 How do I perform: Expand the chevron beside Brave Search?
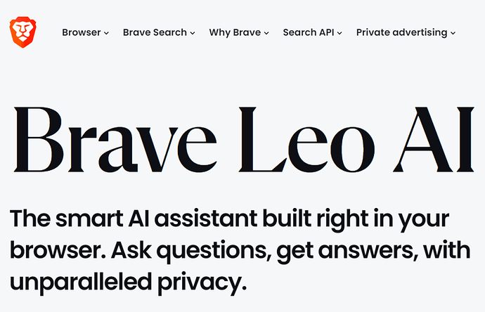[193, 33]
